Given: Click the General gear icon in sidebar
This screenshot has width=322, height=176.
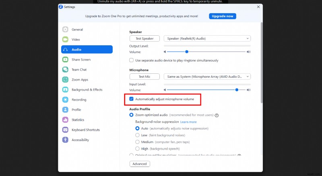Looking at the screenshot, I should tap(65, 29).
